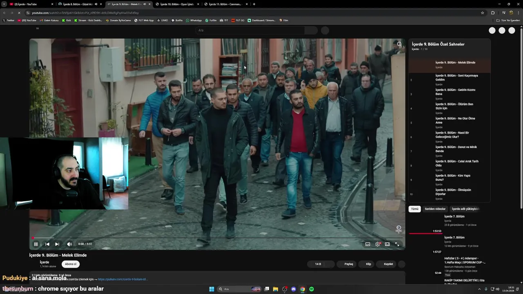The height and width of the screenshot is (294, 523).
Task: Open File Explorer from the taskbar
Action: pos(275,289)
